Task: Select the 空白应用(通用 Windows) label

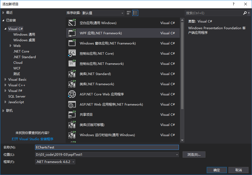Action: pyautogui.click(x=98, y=23)
